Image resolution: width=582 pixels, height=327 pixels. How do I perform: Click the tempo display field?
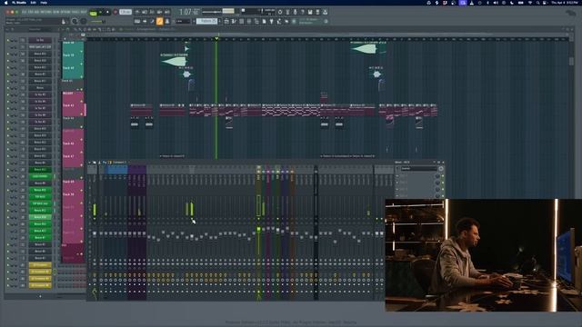[125, 12]
